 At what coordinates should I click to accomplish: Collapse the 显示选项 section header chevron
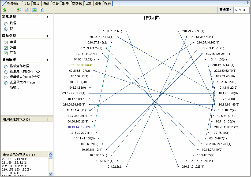(x=47, y=60)
